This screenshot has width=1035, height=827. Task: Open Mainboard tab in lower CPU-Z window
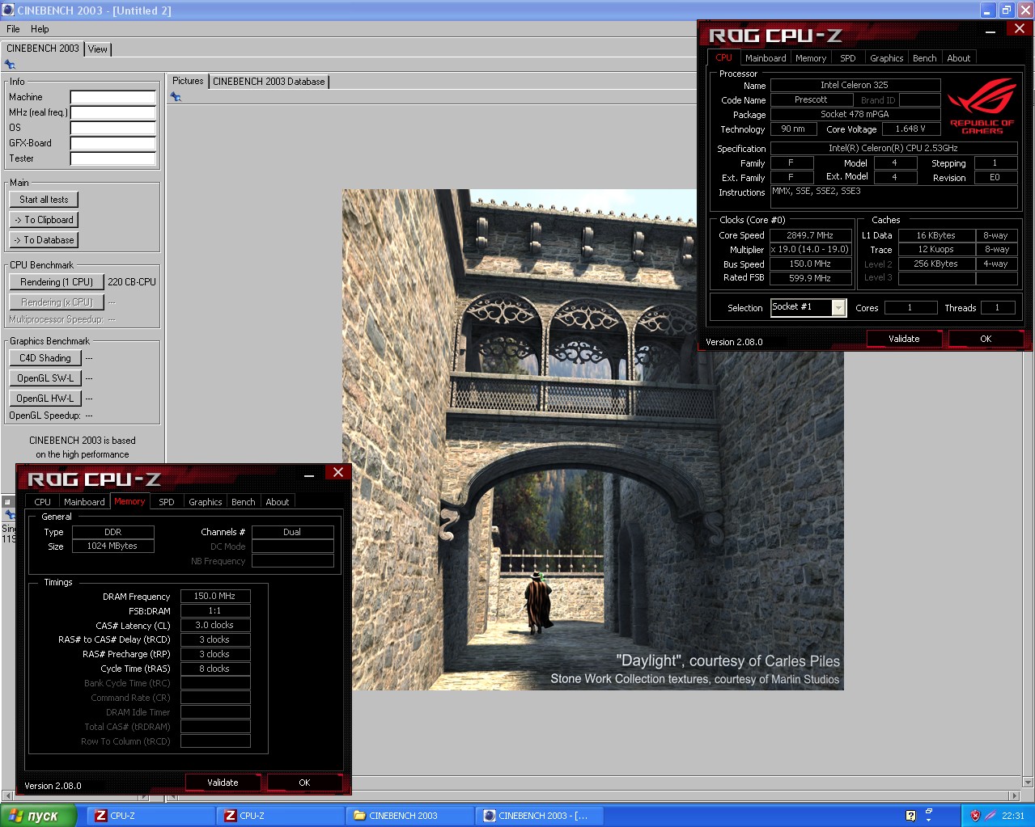coord(84,502)
